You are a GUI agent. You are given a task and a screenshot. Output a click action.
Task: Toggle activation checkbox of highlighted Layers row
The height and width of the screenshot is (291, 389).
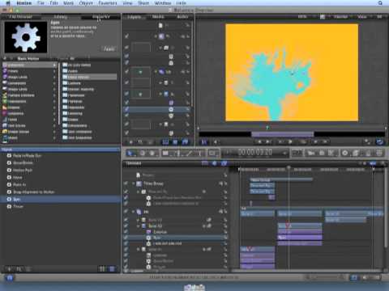[126, 109]
